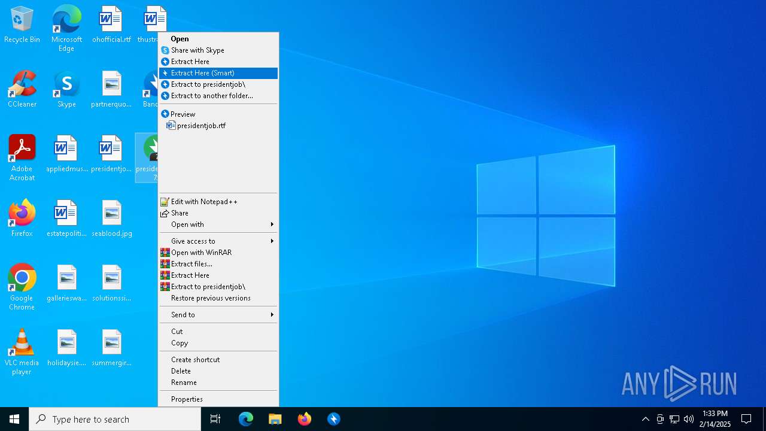Image resolution: width=766 pixels, height=431 pixels.
Task: Expand the Open with submenu
Action: [218, 224]
